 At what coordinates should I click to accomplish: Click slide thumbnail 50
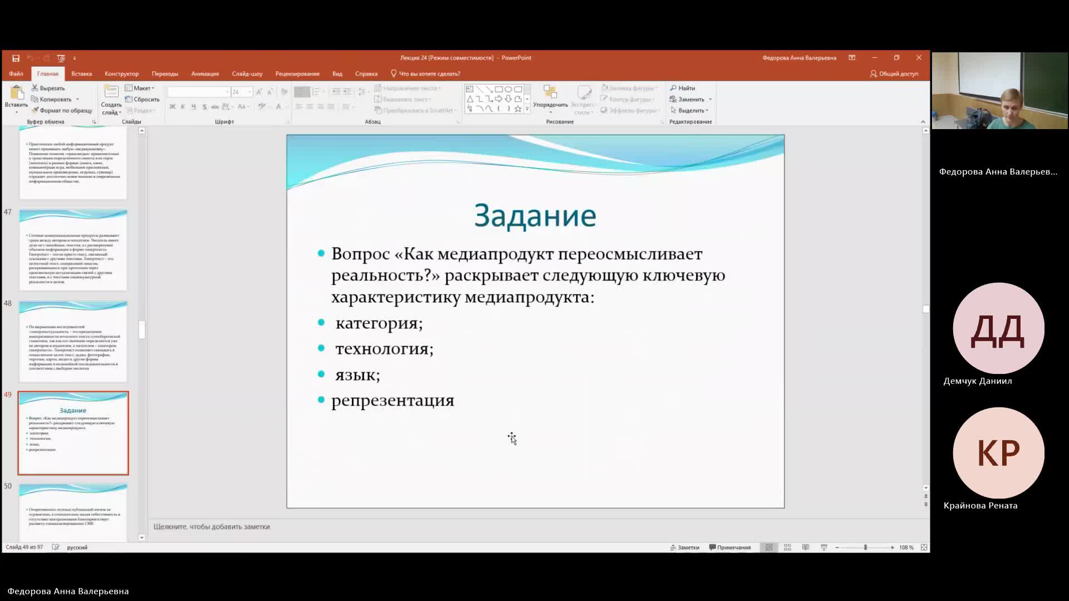point(73,512)
